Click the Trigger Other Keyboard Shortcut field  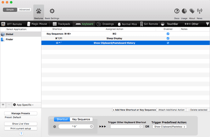tap(126, 127)
